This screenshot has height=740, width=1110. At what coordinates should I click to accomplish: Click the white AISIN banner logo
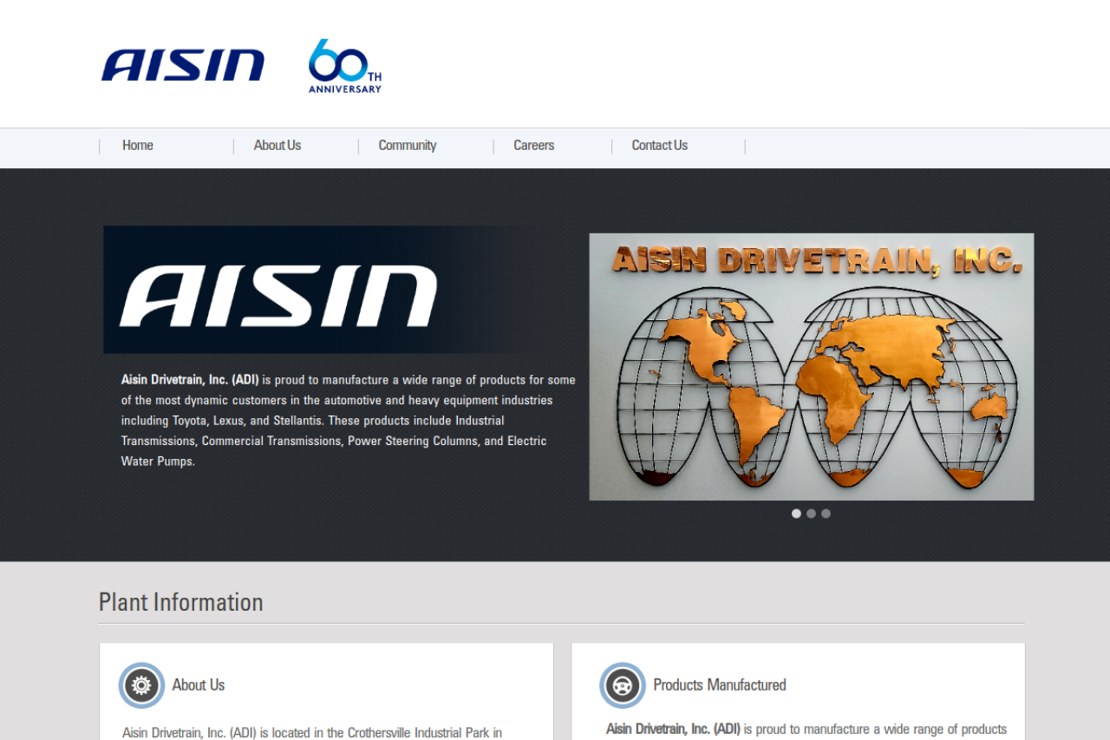click(278, 297)
